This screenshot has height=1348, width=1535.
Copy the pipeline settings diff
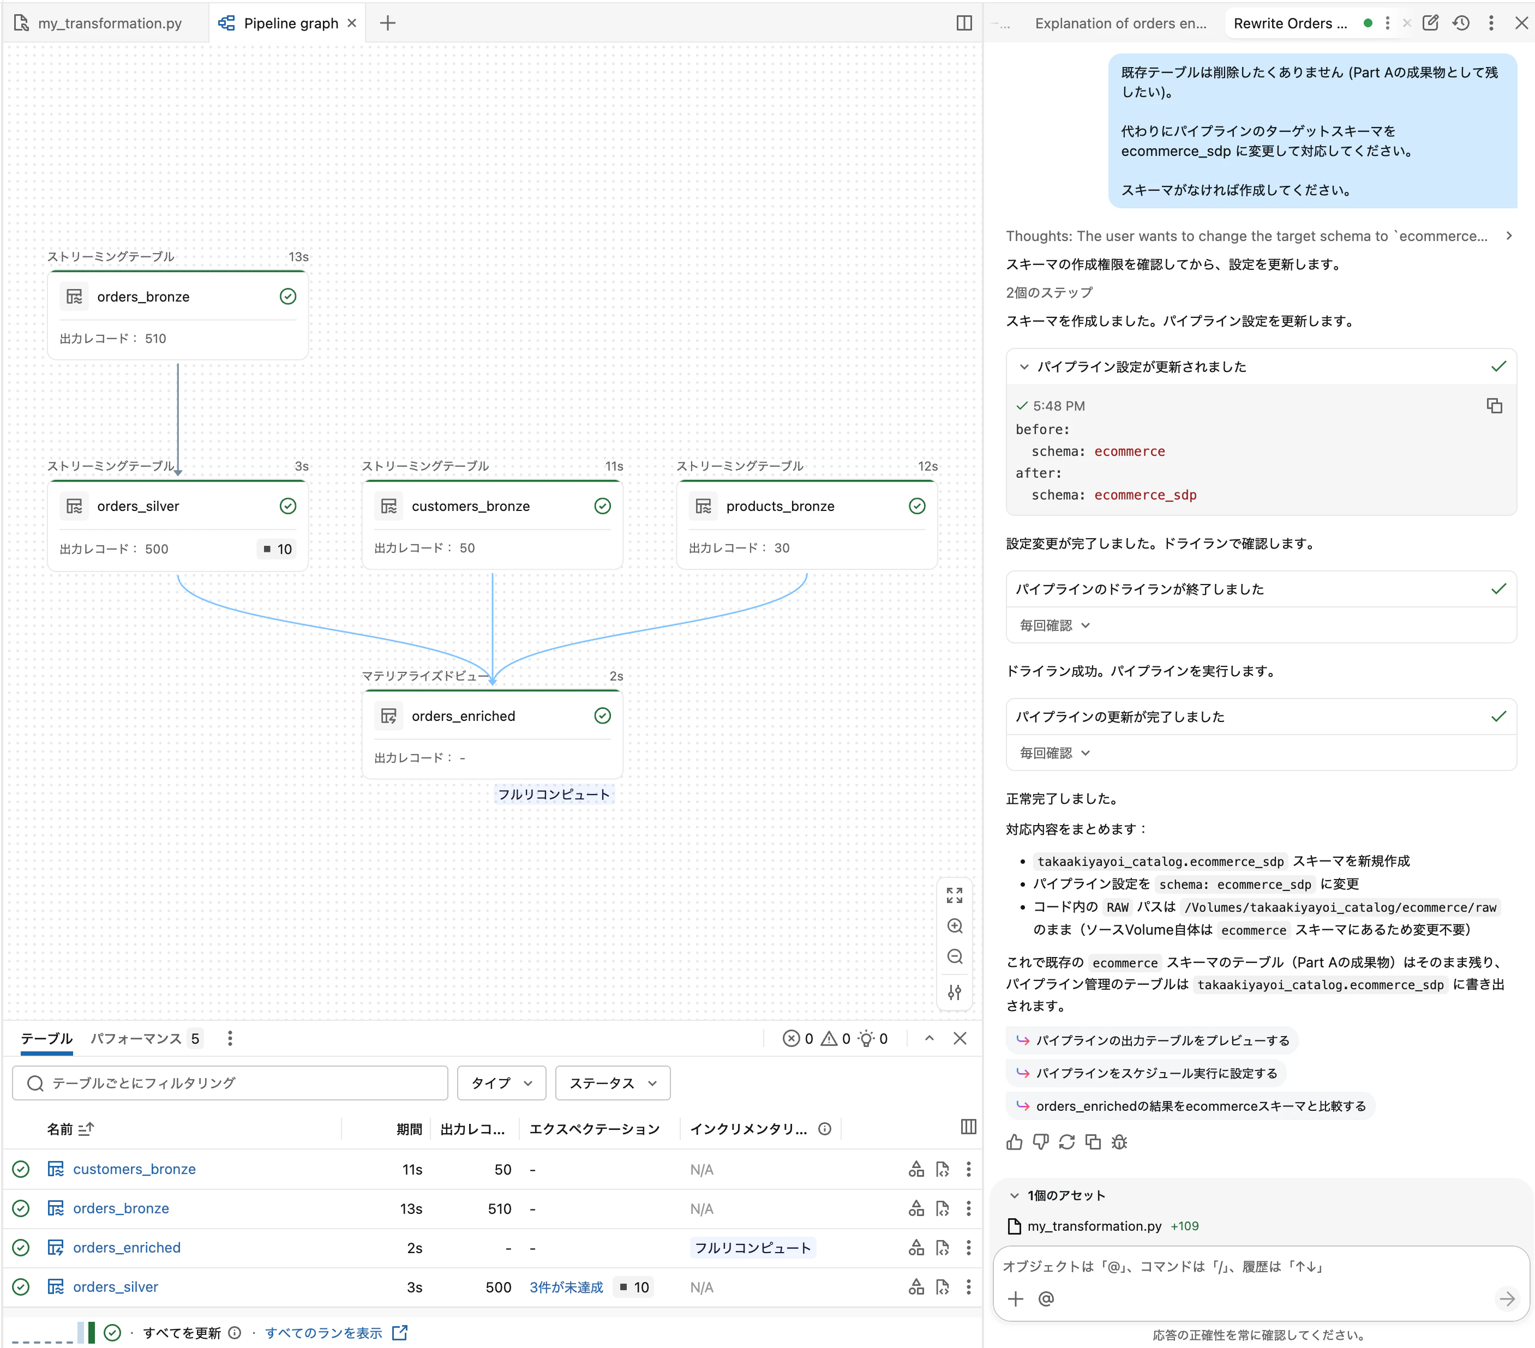click(x=1495, y=405)
